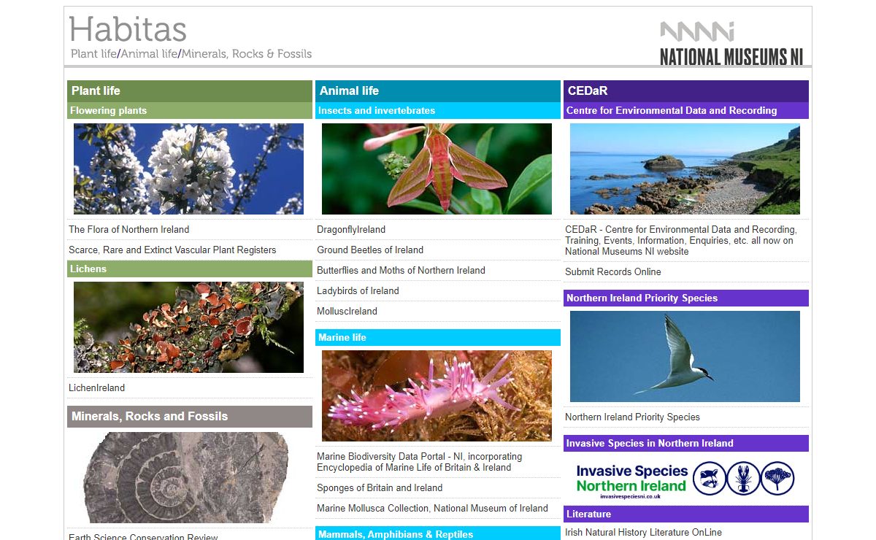Open Earth Science Conservation Review link
Viewport: 876px width, 540px height.
click(143, 537)
